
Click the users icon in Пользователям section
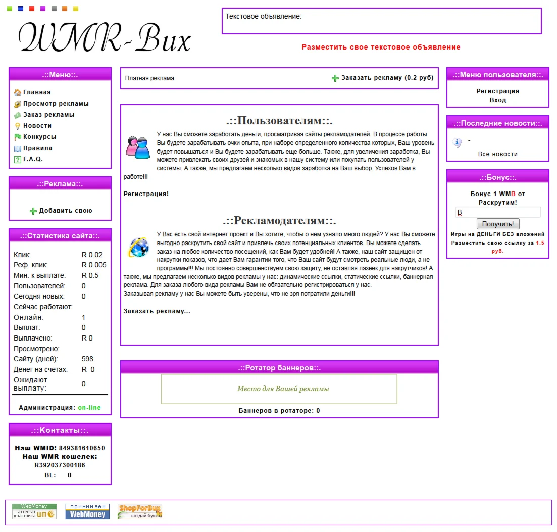pos(138,147)
